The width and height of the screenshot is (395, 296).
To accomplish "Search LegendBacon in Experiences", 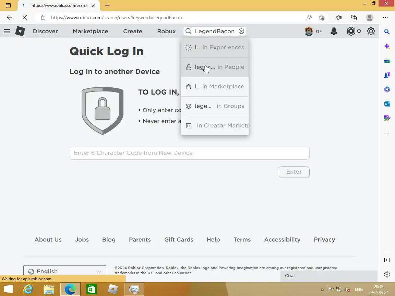I will [x=215, y=48].
